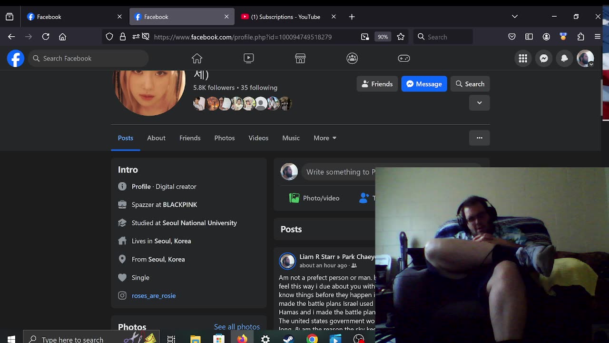Open the Messenger icon in header
This screenshot has width=609, height=343.
(x=544, y=58)
